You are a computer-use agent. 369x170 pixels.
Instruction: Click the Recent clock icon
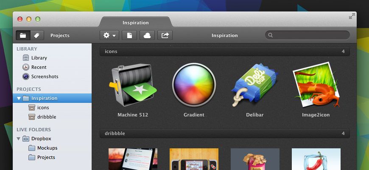point(26,67)
